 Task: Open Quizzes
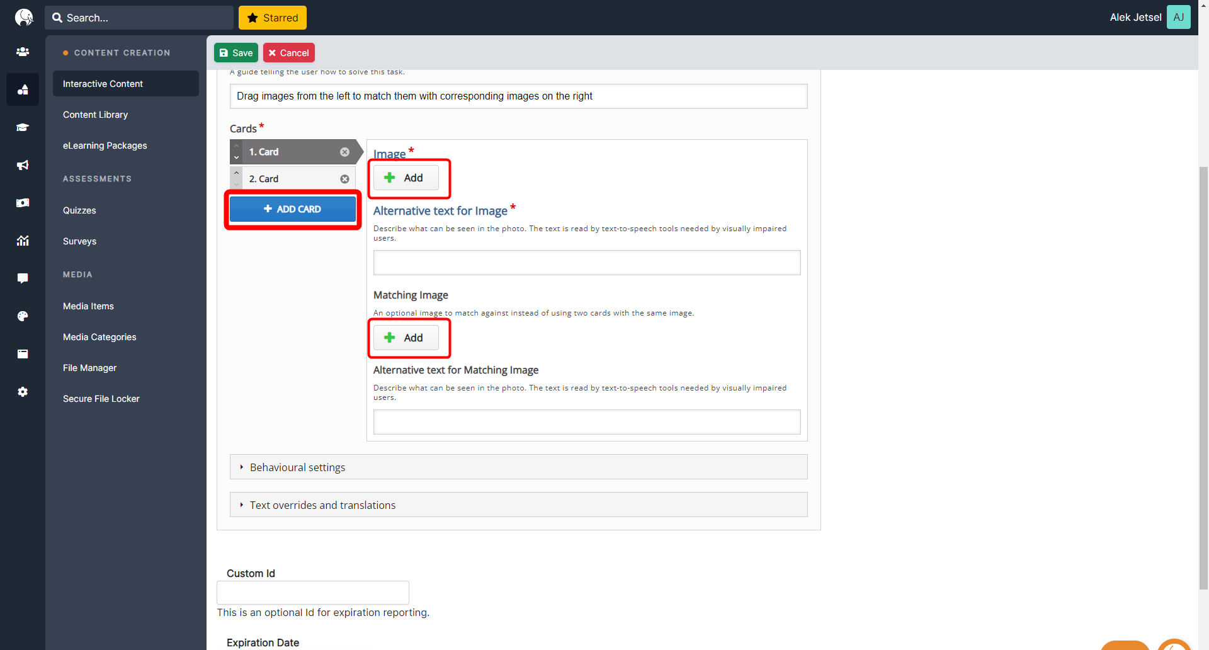79,210
